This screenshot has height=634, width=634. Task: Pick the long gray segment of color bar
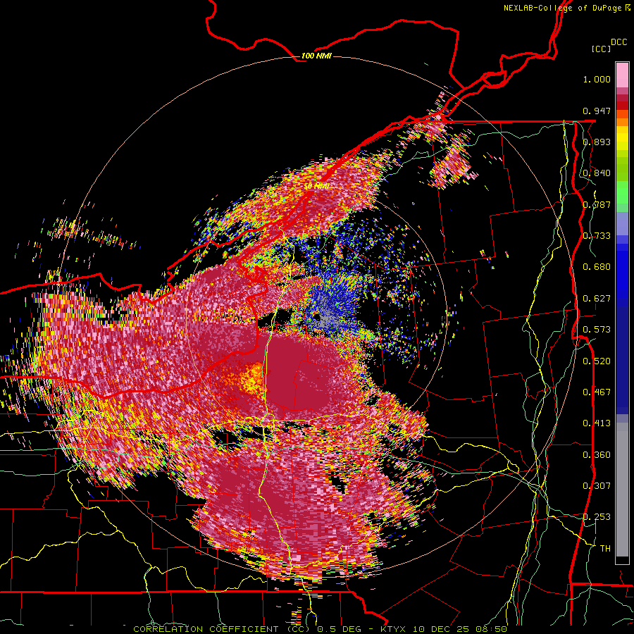click(622, 490)
